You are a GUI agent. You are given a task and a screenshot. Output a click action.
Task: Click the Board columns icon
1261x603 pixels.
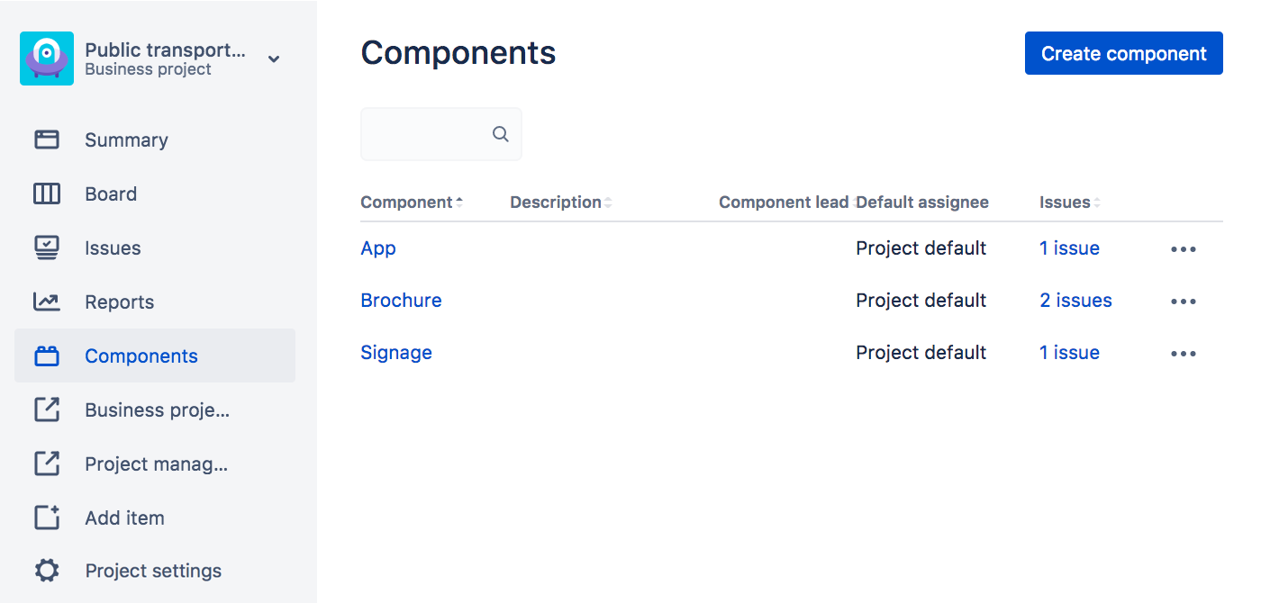47,193
